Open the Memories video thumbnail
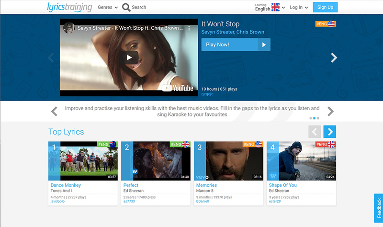Screen dimensions: 383x227 click(x=229, y=161)
